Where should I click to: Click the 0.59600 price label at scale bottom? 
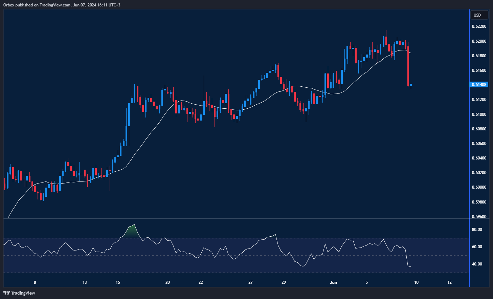(479, 216)
